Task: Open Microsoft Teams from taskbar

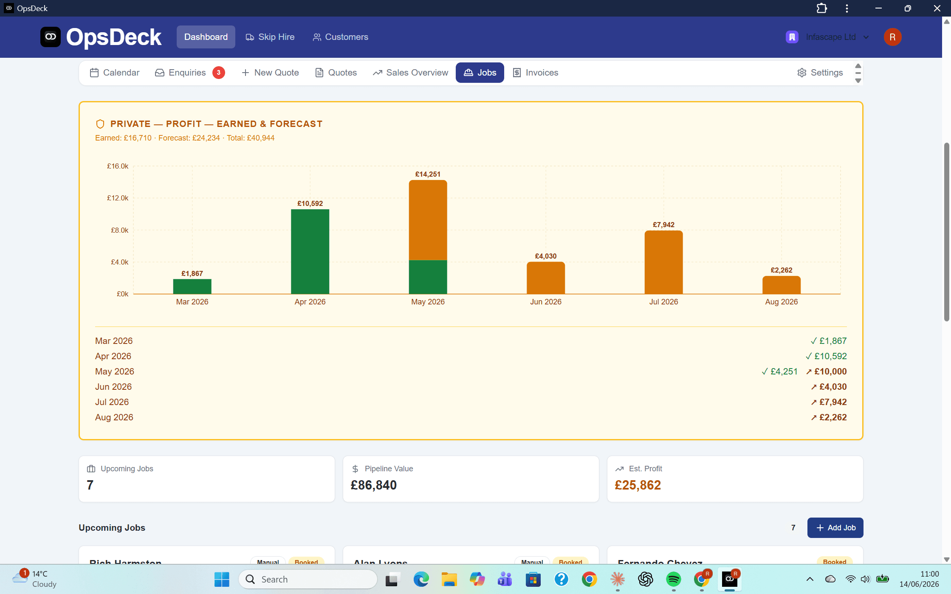Action: 505,579
